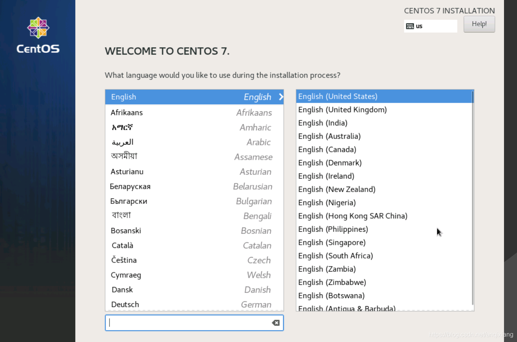Viewport: 517px width, 342px height.
Task: Select Assamese language row
Action: click(x=194, y=157)
